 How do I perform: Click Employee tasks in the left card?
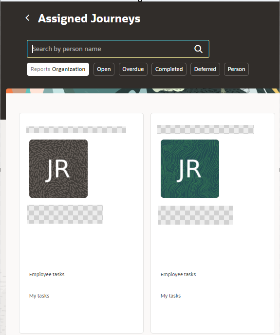coord(47,274)
